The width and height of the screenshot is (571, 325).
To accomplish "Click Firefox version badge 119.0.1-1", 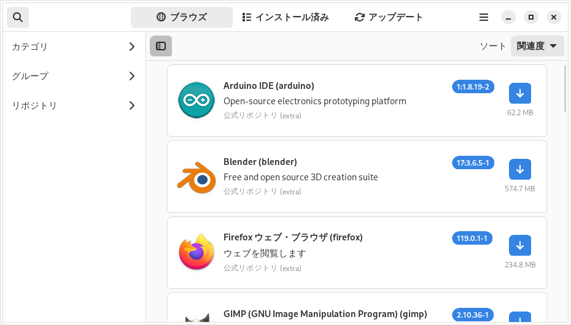I will tap(472, 239).
